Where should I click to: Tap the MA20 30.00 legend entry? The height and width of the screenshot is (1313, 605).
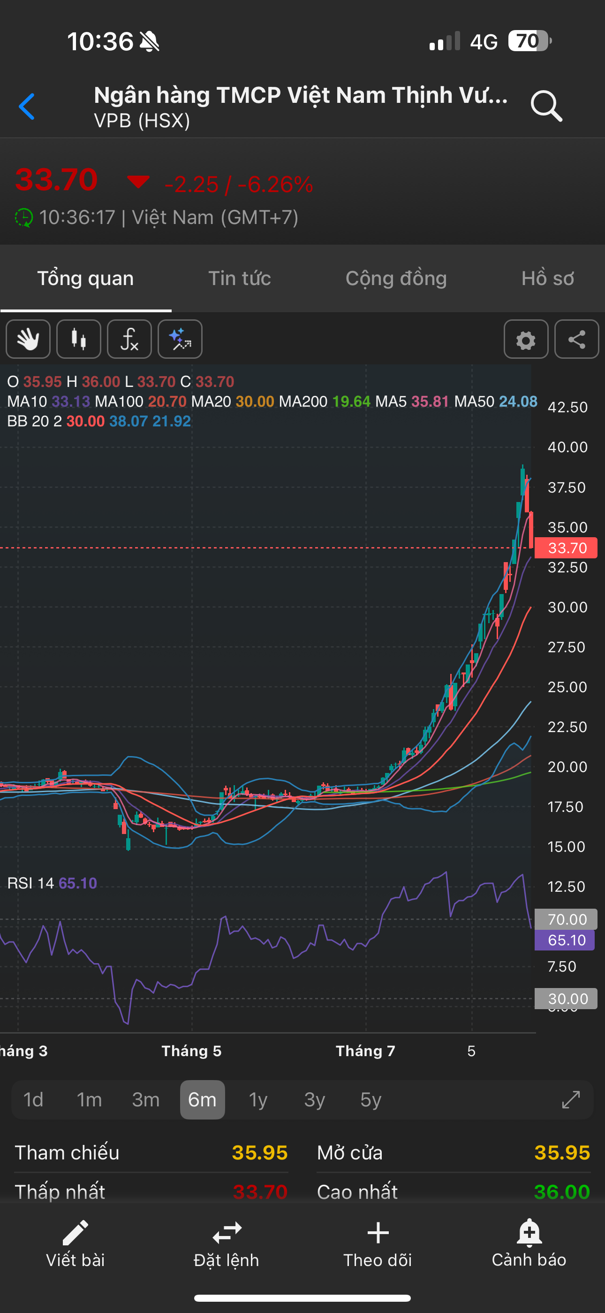click(x=233, y=401)
